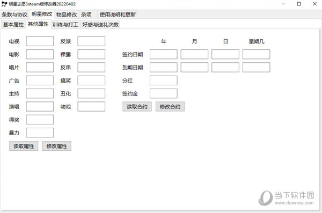The height and width of the screenshot is (213, 322).
Task: Focus the 电影 input field
Action: 40,54
